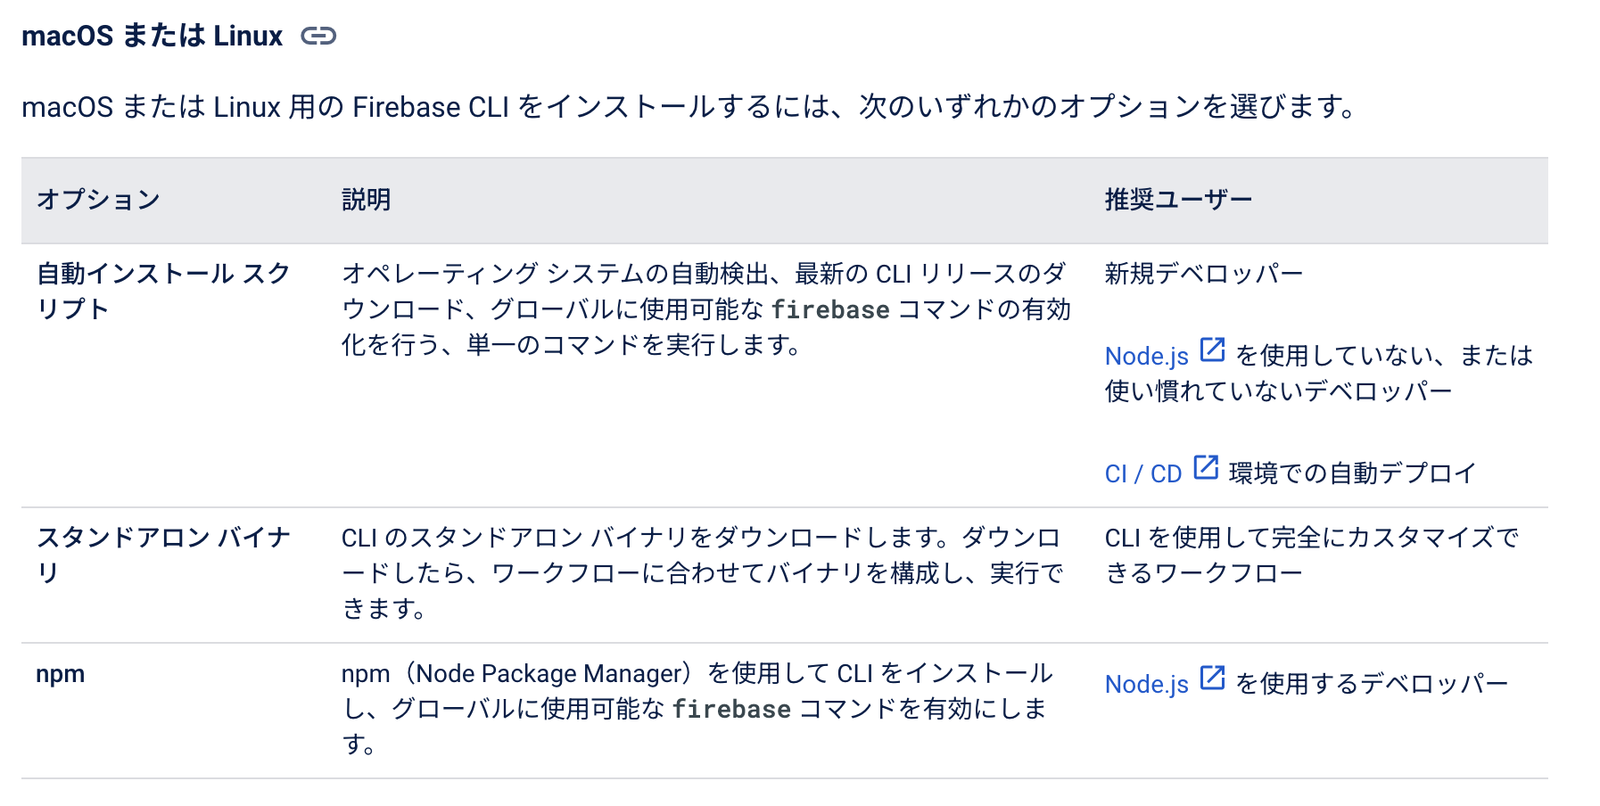Click firebase code text in first description
Image resolution: width=1600 pixels, height=806 pixels.
coord(830,309)
